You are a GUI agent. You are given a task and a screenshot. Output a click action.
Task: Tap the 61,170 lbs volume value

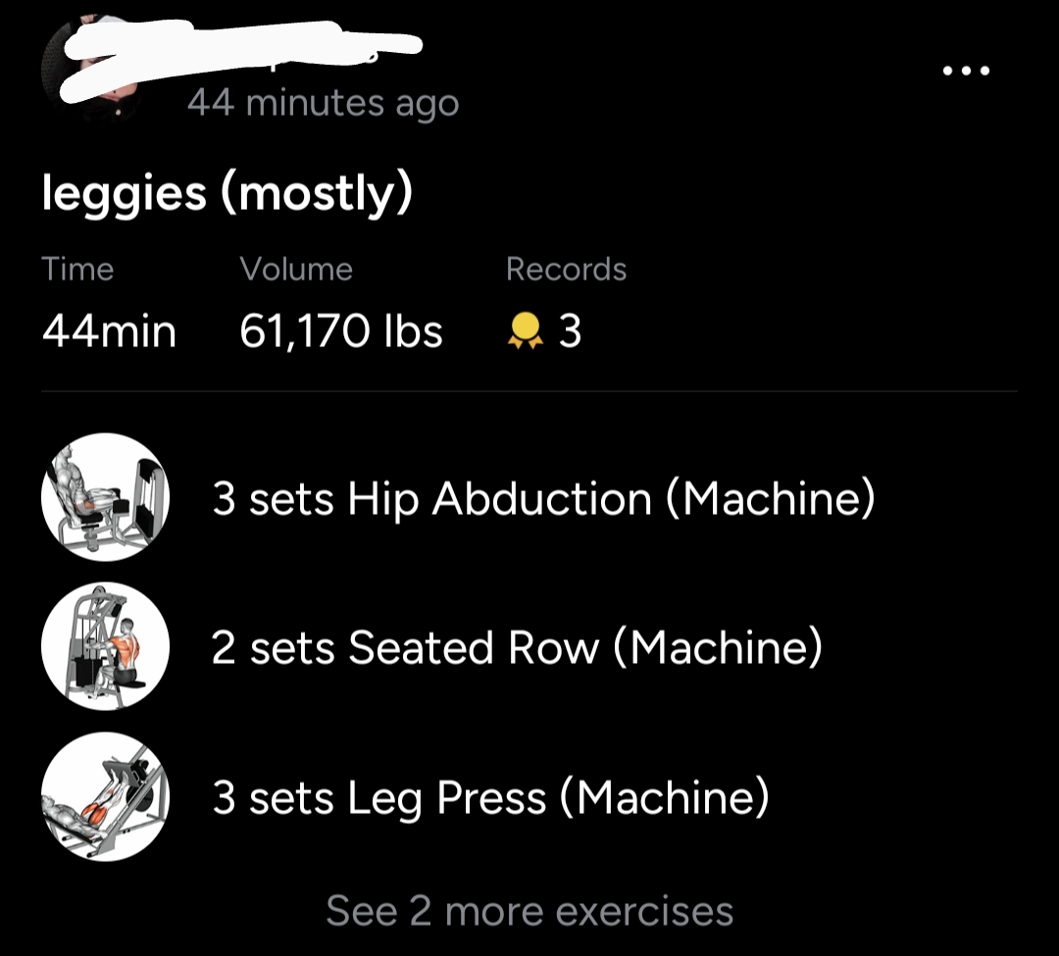click(341, 332)
